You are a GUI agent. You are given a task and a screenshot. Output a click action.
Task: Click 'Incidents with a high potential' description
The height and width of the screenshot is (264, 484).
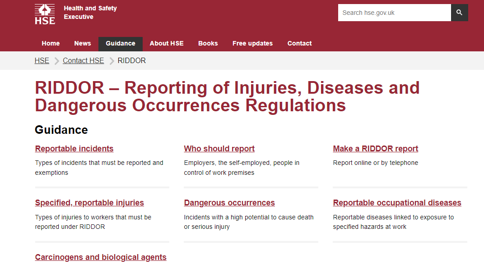[x=249, y=222]
